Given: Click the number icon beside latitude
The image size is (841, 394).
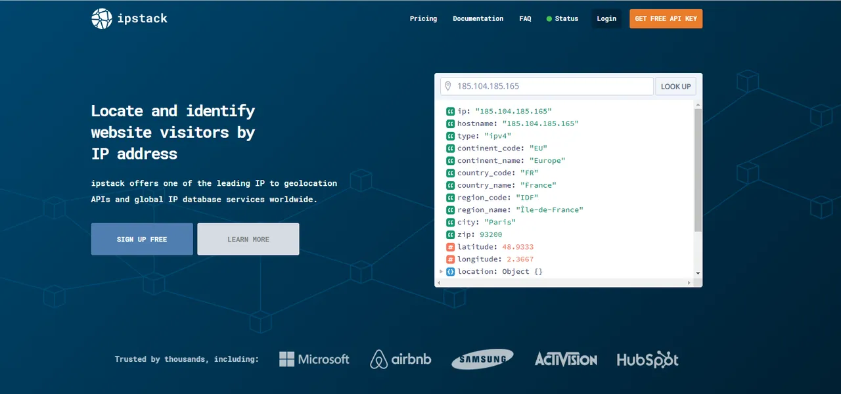Looking at the screenshot, I should click(450, 247).
